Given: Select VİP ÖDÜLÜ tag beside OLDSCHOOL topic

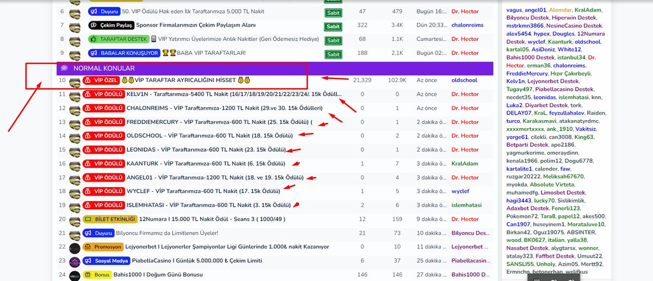Looking at the screenshot, I should tap(103, 136).
